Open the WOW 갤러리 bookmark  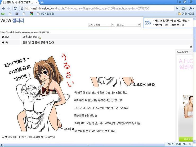46,14
